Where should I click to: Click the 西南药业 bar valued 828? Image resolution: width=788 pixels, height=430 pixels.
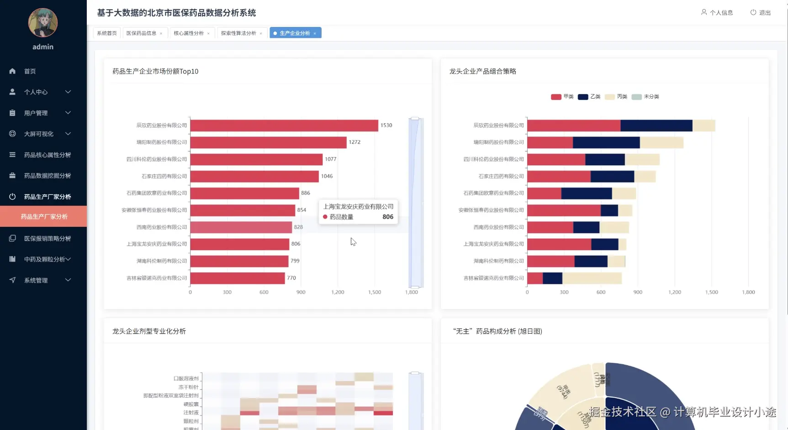tap(241, 227)
